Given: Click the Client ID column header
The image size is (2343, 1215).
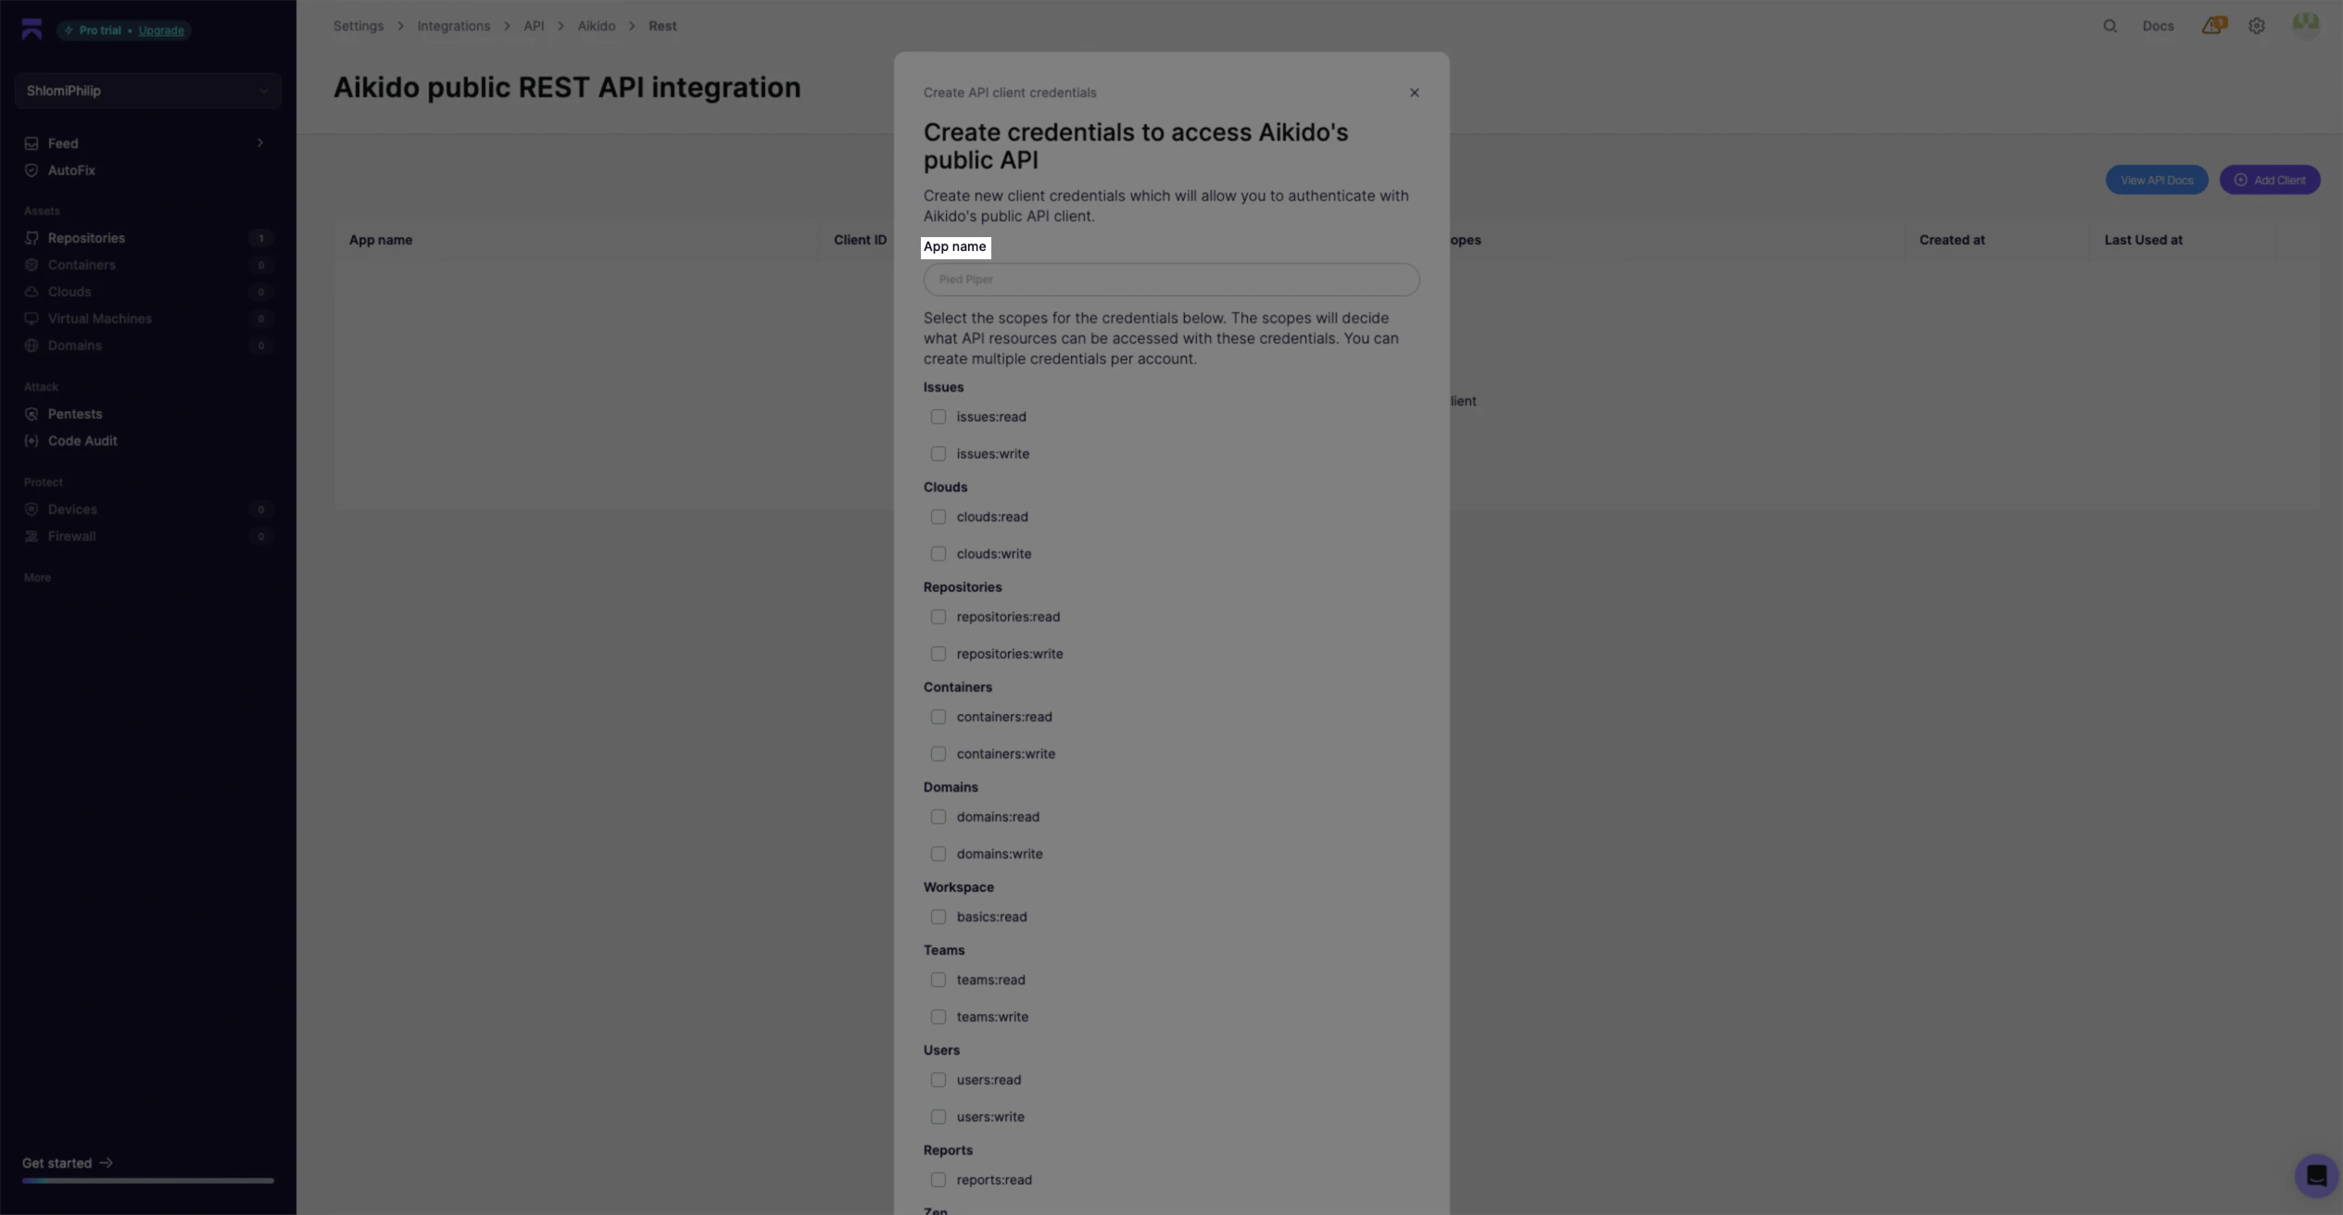Looking at the screenshot, I should tap(860, 240).
